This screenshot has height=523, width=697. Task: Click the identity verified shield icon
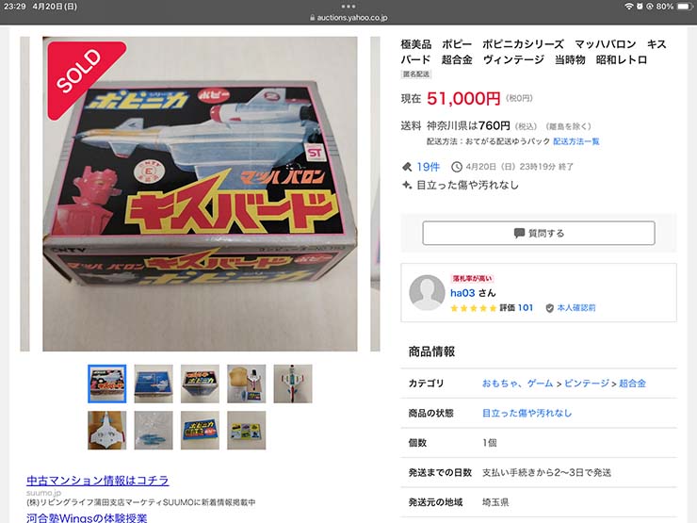549,308
